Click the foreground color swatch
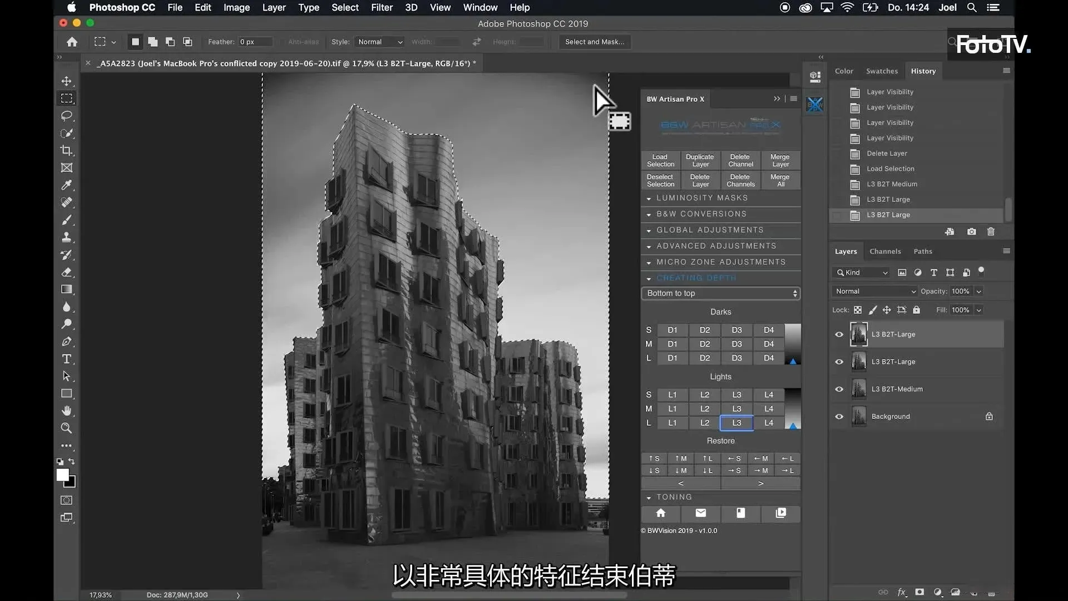The width and height of the screenshot is (1068, 601). pyautogui.click(x=62, y=475)
